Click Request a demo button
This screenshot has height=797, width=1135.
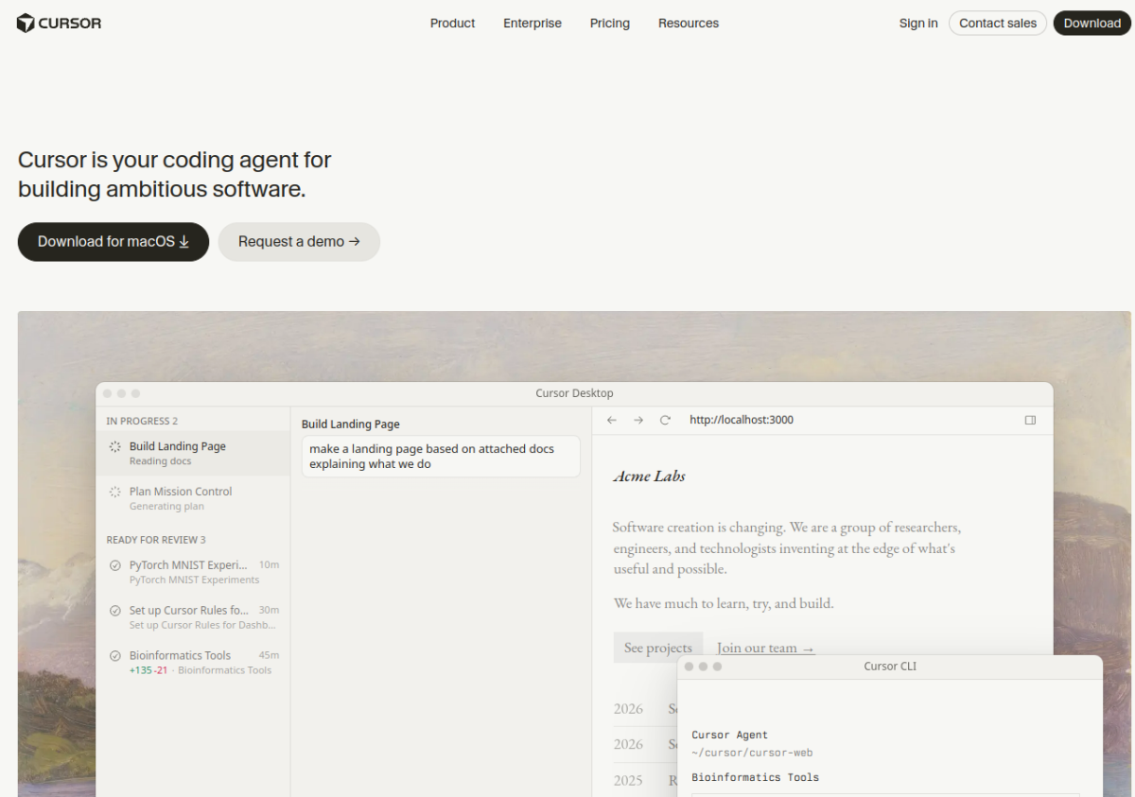[299, 242]
